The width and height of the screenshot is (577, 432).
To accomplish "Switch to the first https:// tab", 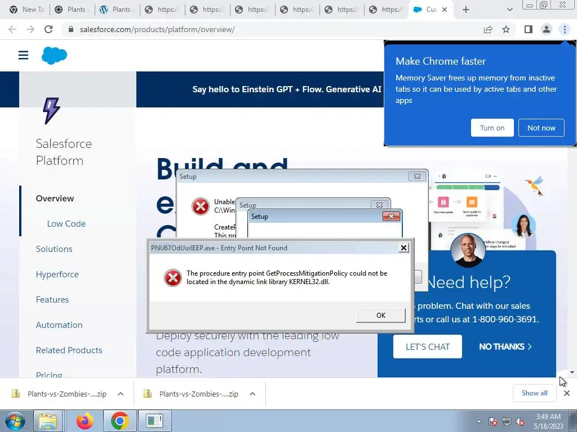I will coord(162,10).
